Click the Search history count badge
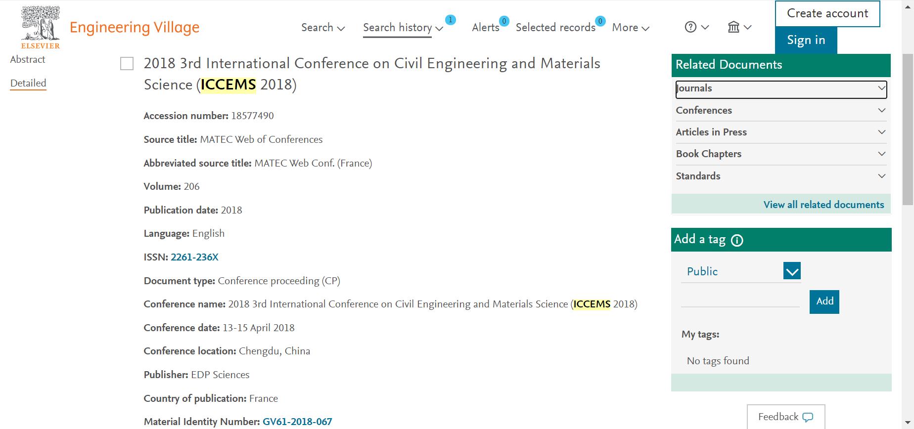 click(450, 20)
